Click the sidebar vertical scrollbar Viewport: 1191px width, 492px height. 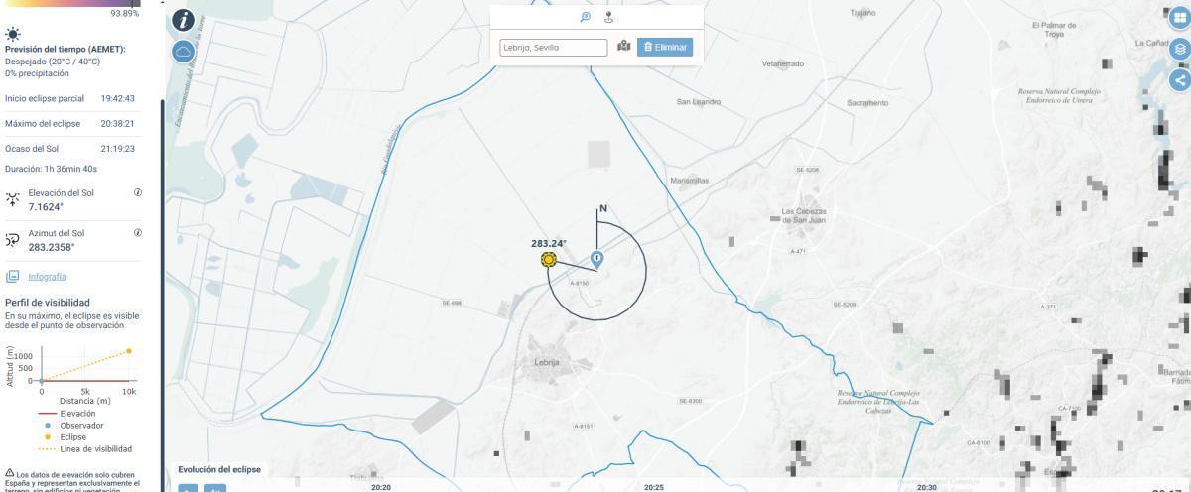pos(161,298)
